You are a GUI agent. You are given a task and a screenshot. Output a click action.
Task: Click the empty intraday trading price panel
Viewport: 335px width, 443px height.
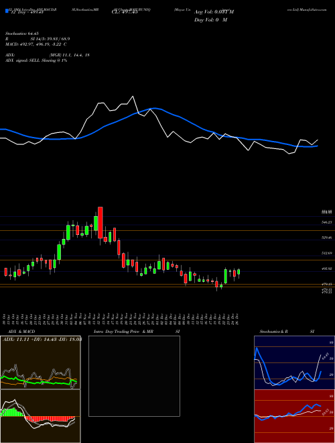[134, 376]
